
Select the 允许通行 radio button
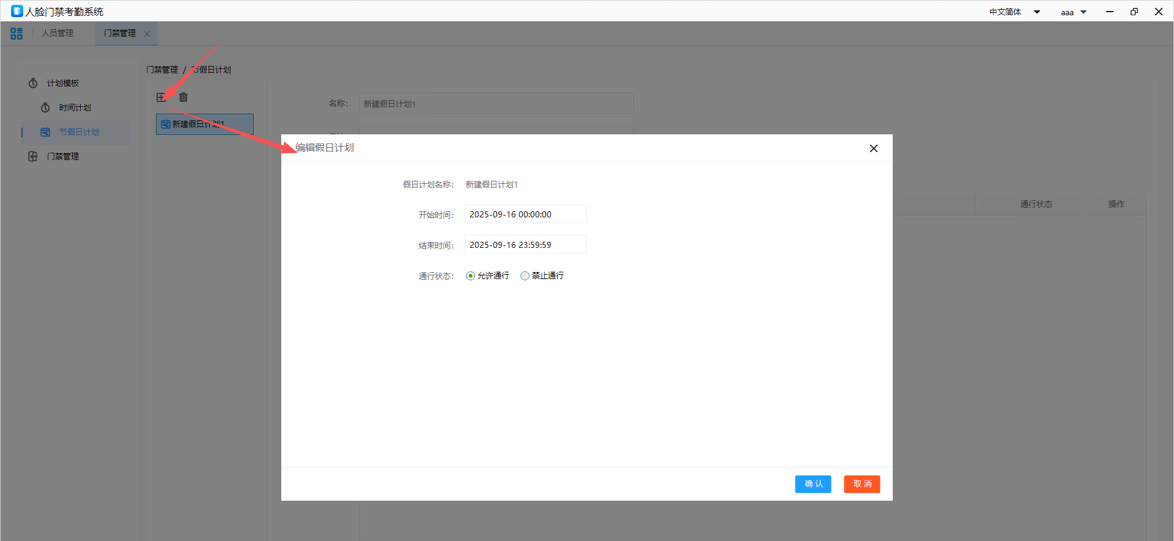point(470,276)
